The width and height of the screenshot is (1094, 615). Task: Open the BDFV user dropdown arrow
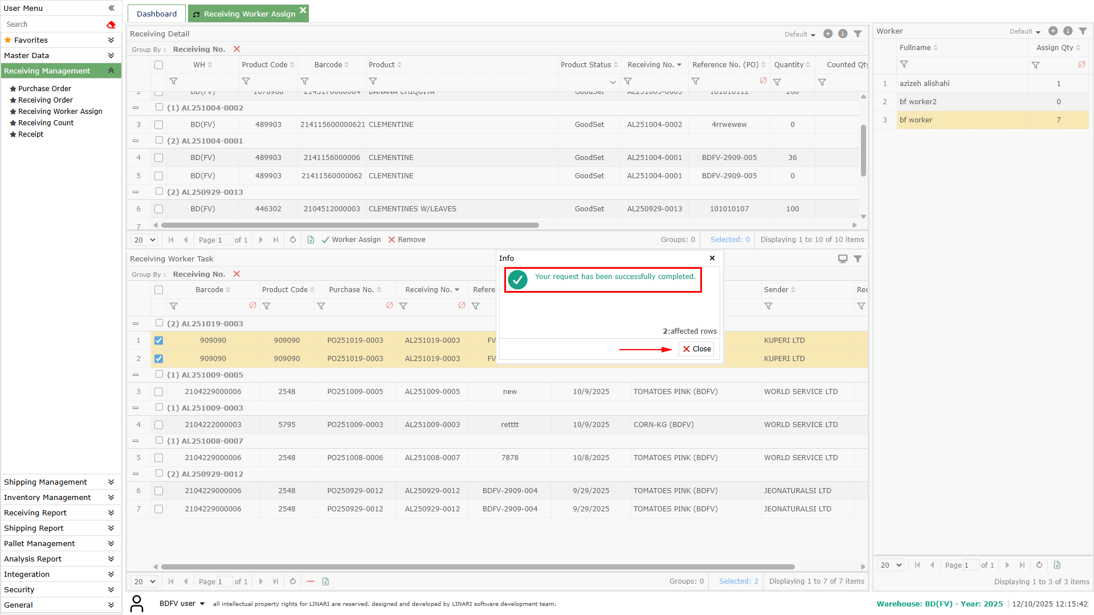202,604
